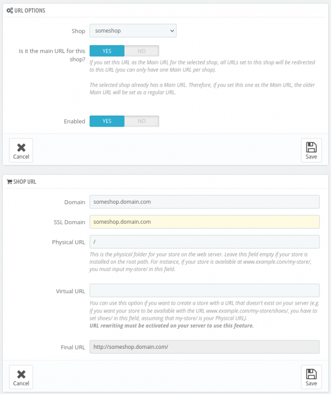331x394 pixels.
Task: Click into the Domain text field
Action: click(204, 202)
